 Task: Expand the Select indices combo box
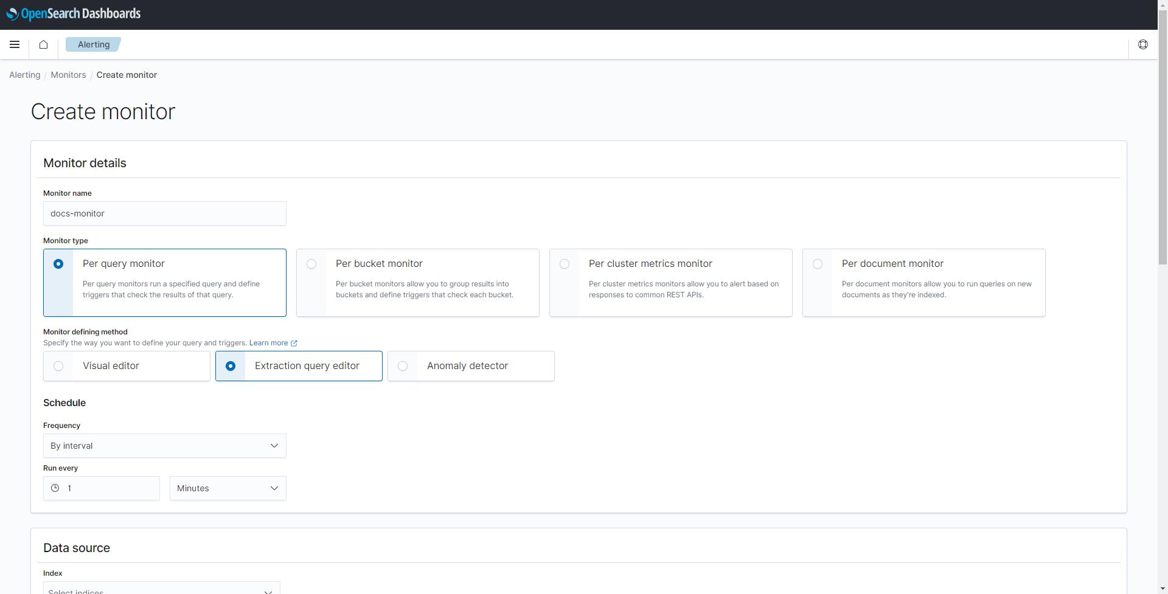[x=162, y=589]
